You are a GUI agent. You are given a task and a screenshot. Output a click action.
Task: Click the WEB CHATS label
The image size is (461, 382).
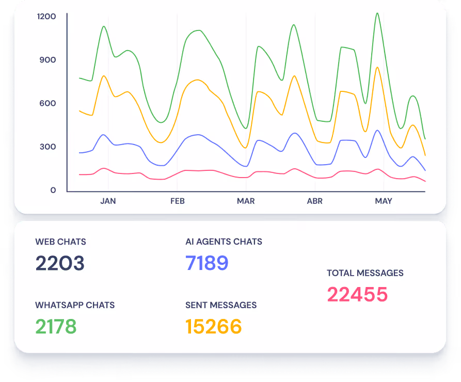point(60,242)
